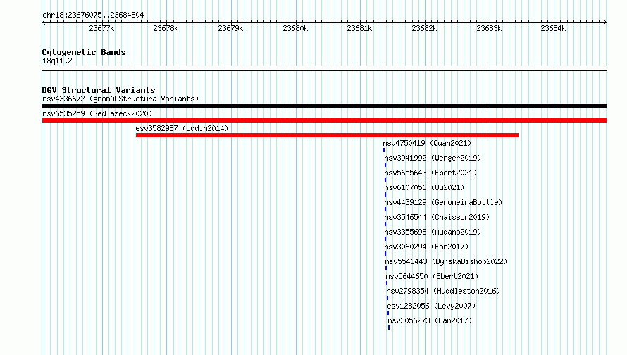Click the 23679k ruler tick label
Screen dimensions: 627x355
click(x=231, y=28)
